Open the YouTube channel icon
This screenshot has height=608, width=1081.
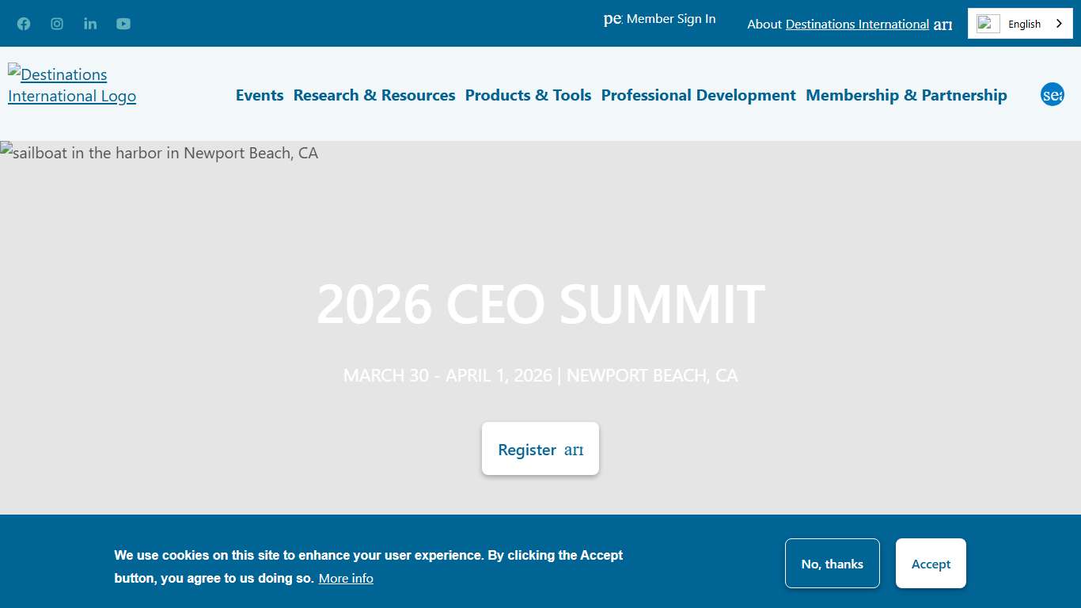(x=123, y=24)
